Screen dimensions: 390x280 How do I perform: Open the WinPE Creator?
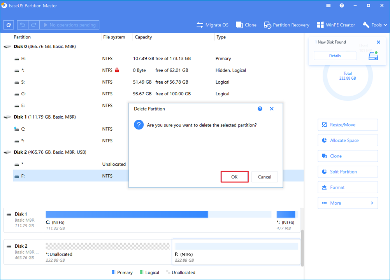pos(336,25)
